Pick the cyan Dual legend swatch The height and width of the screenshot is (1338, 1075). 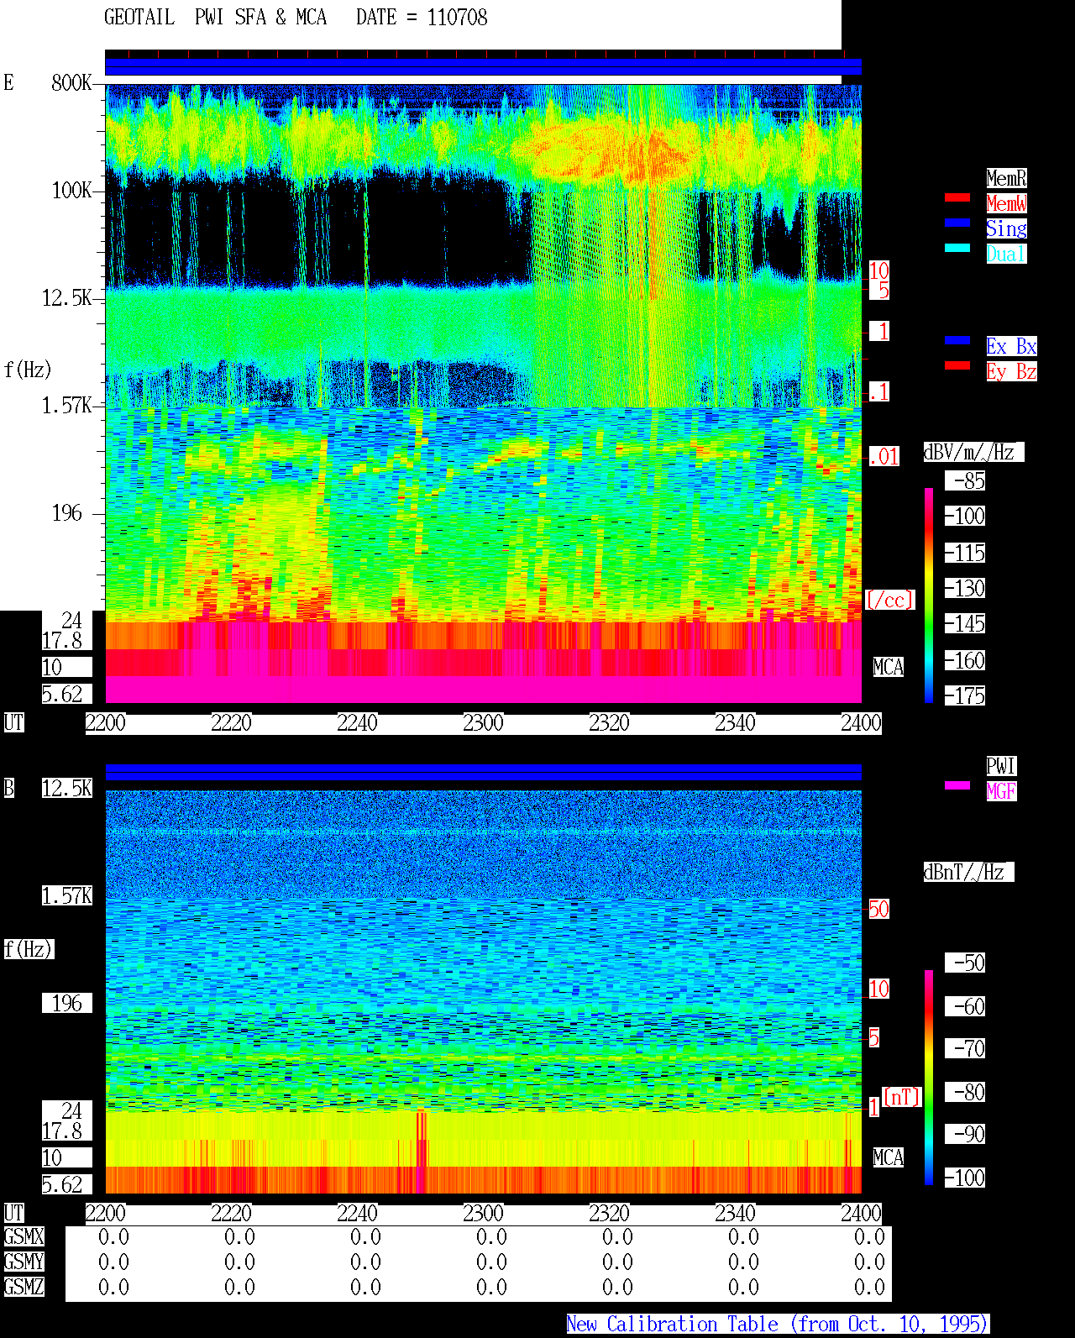click(957, 249)
